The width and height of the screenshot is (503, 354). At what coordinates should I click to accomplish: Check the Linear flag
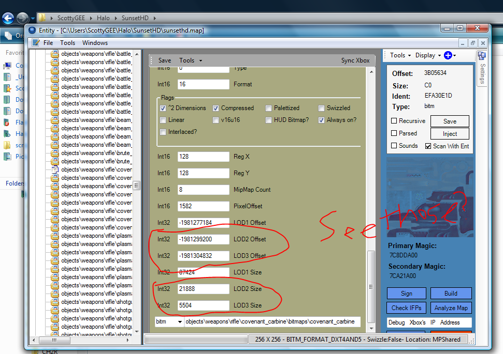point(163,120)
